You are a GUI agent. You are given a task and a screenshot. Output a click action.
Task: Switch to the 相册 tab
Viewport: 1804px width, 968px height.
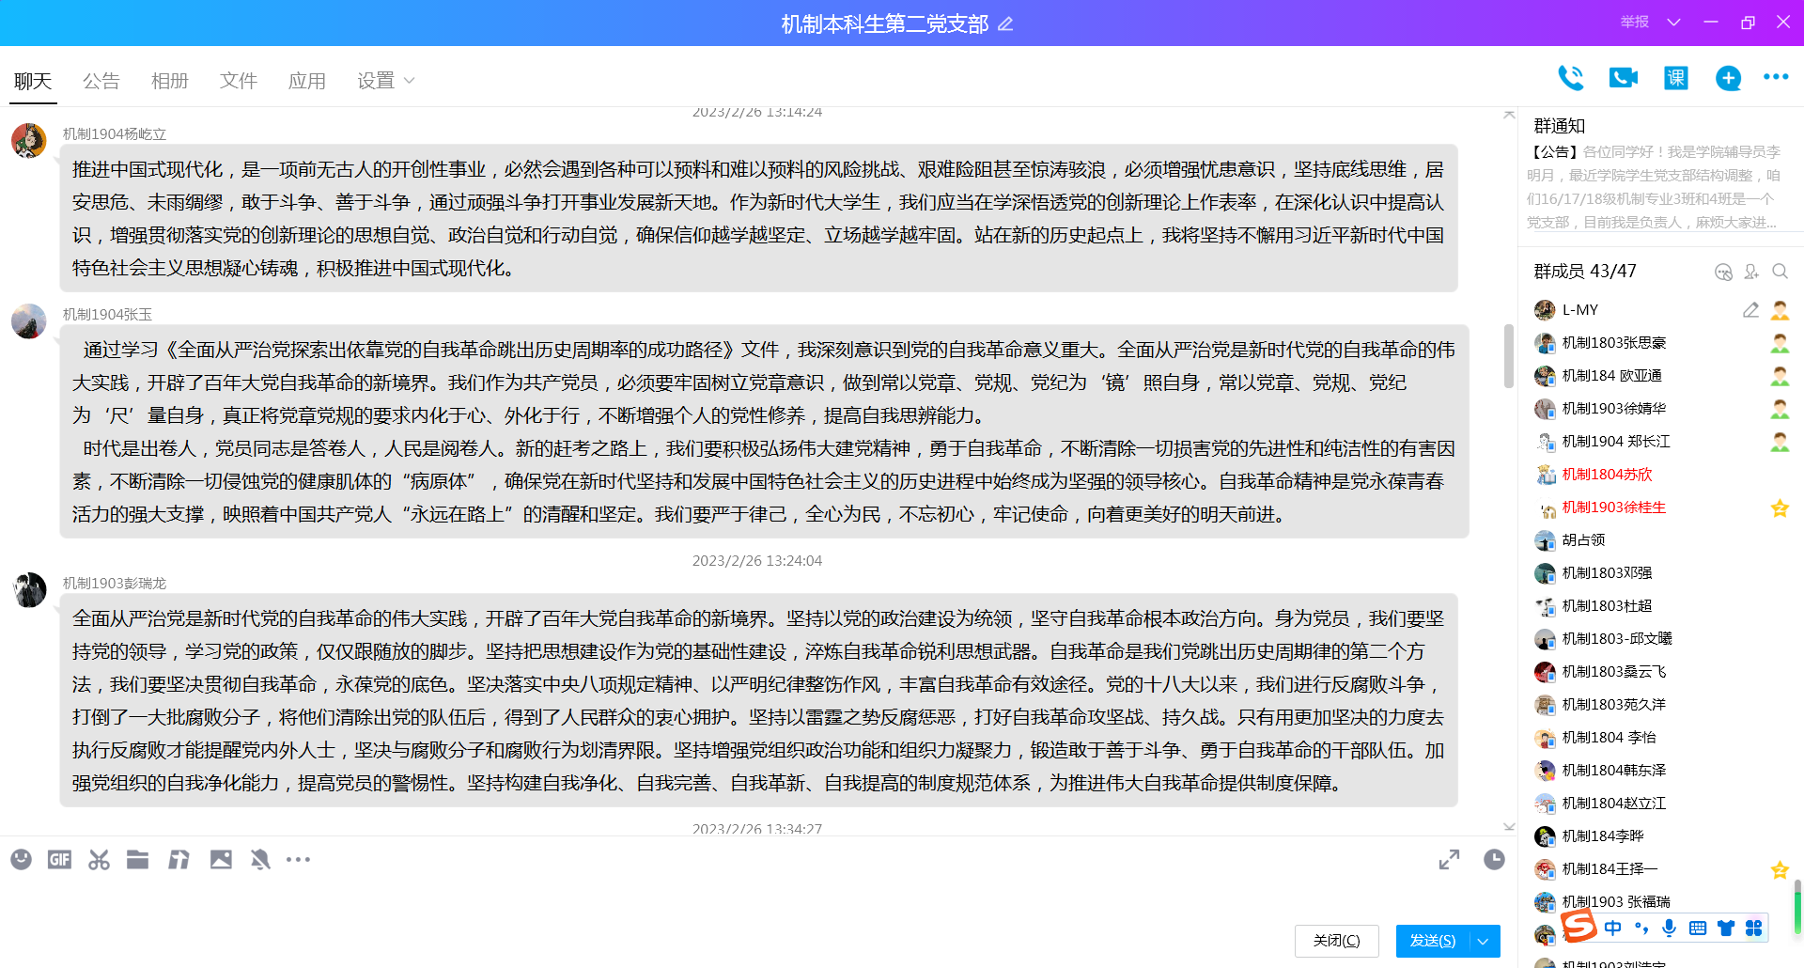coord(170,81)
